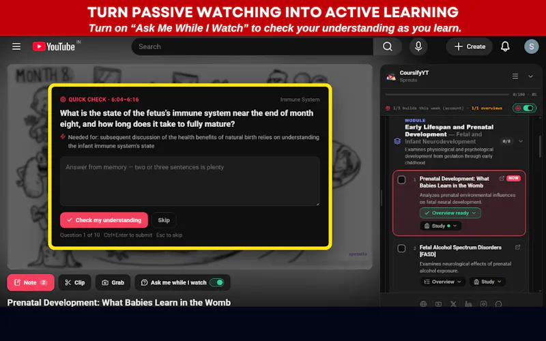Open Study dropdown for Prenatal Development lesson
This screenshot has width=546, height=341.
tap(440, 226)
